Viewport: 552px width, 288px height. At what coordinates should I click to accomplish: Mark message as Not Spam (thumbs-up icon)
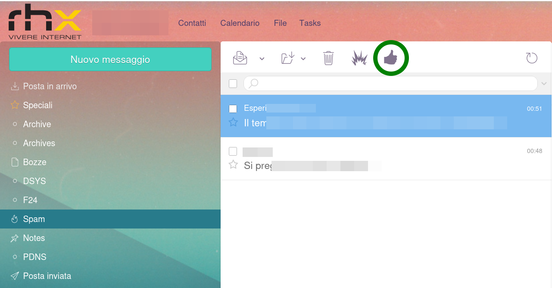(390, 57)
